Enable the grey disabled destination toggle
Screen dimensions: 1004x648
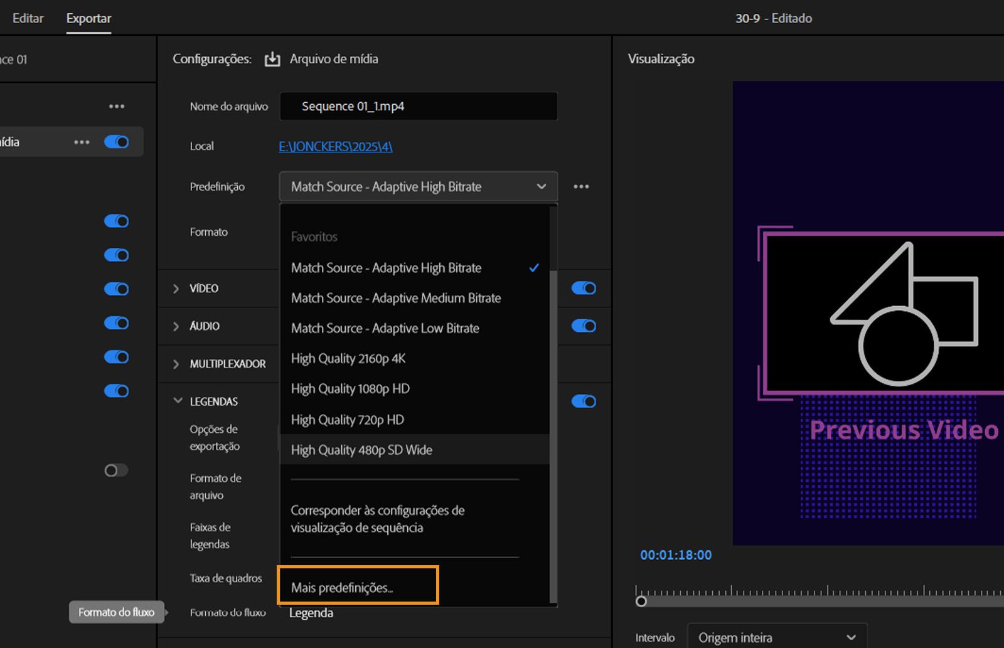click(x=116, y=470)
